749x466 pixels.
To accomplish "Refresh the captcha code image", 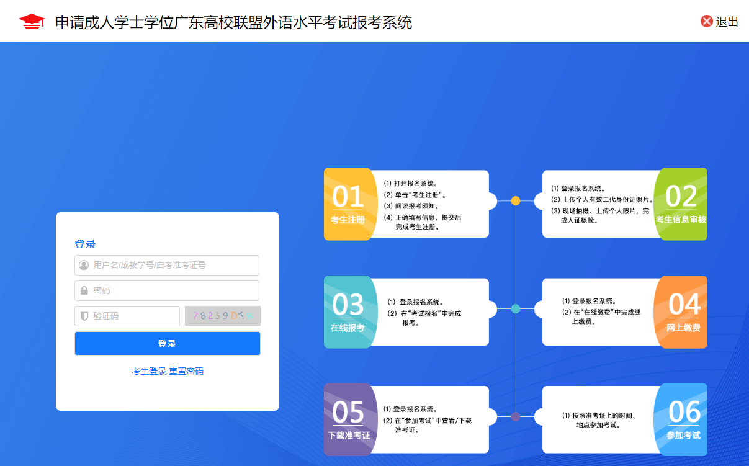I will [x=222, y=316].
